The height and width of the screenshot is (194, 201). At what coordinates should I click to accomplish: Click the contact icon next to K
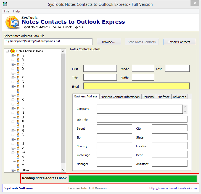[18, 100]
